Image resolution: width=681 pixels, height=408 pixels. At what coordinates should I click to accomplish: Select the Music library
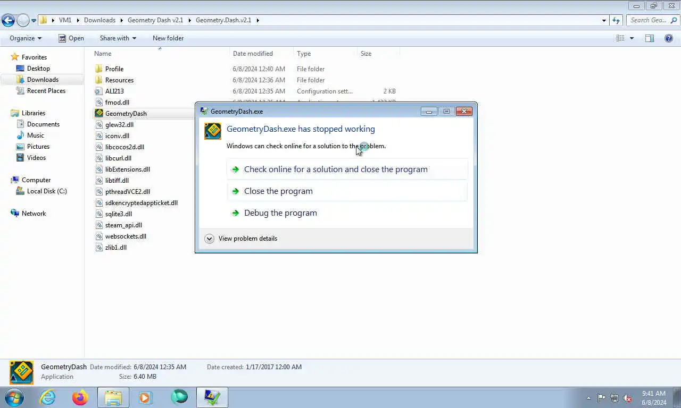(x=36, y=135)
